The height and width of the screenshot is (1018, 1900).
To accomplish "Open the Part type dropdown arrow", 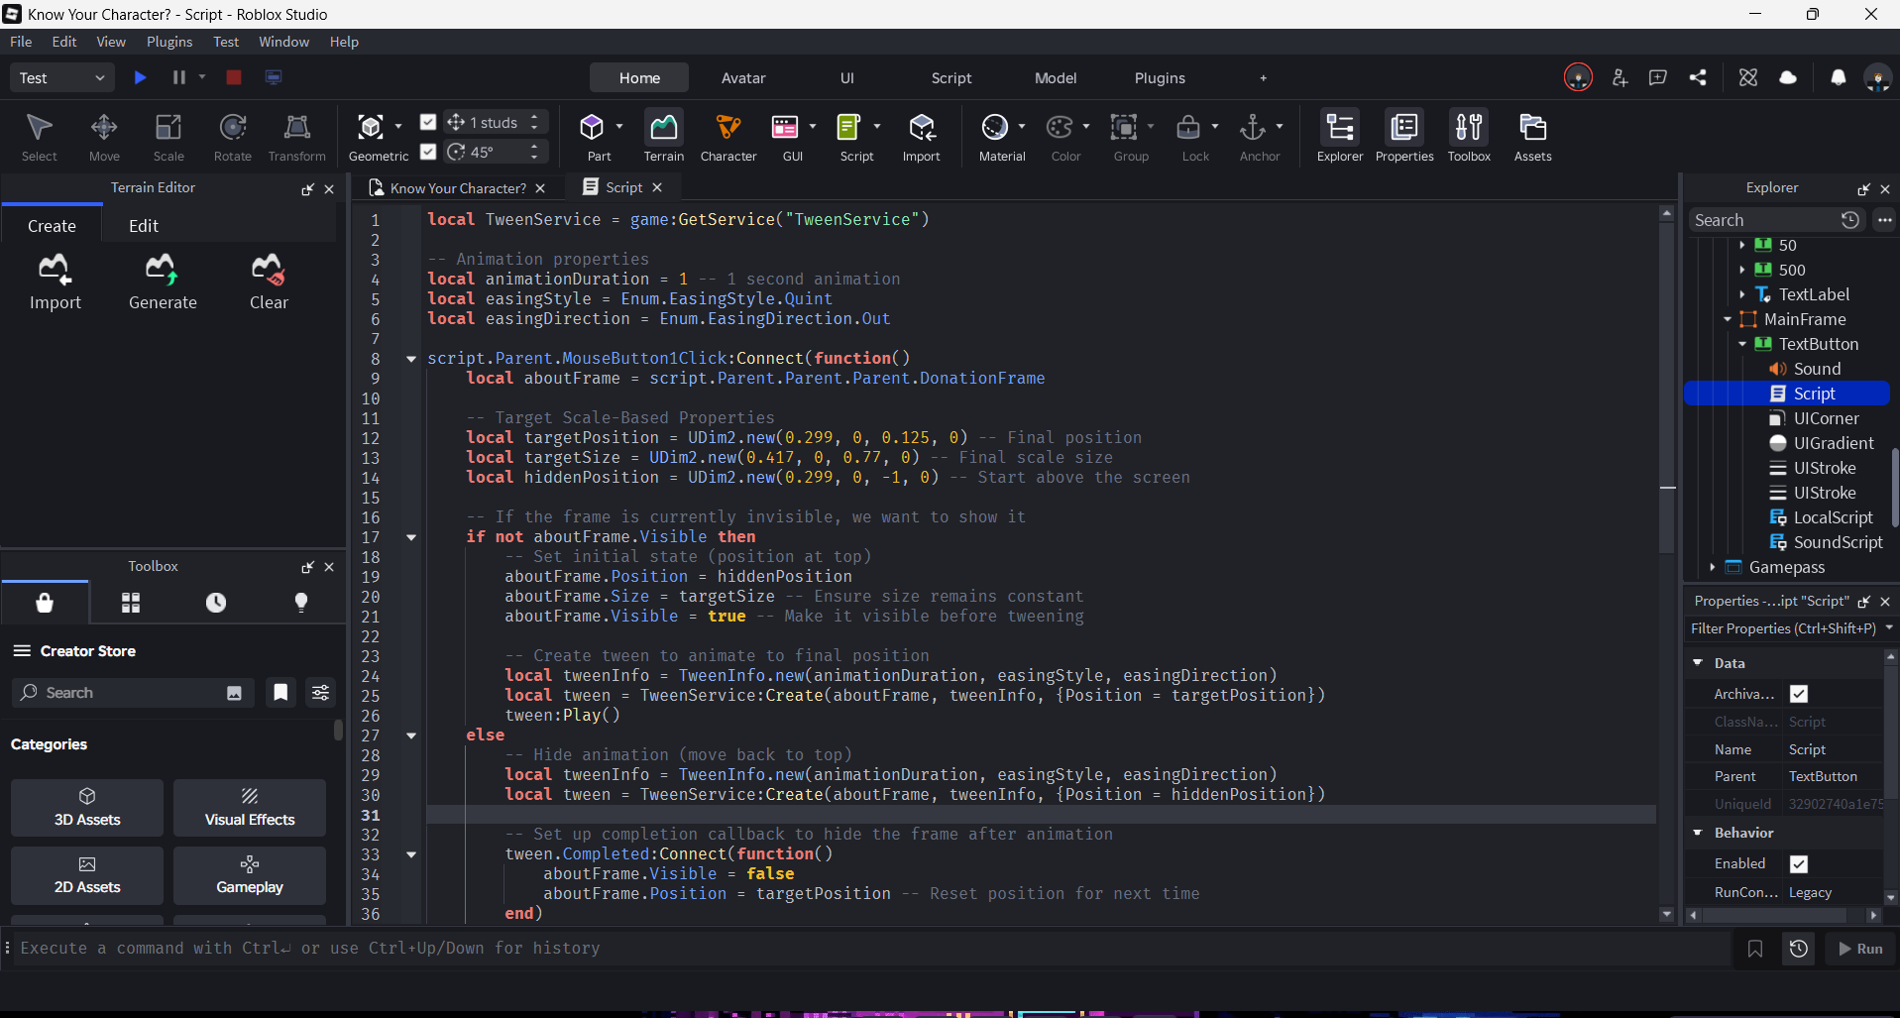I will [619, 126].
